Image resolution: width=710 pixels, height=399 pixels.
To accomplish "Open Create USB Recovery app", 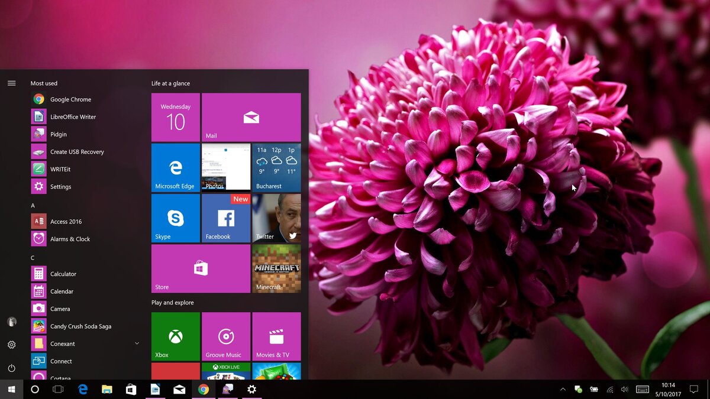I will click(86, 152).
